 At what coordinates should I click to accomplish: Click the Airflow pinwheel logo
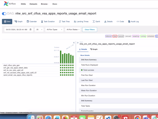tap(6, 4)
